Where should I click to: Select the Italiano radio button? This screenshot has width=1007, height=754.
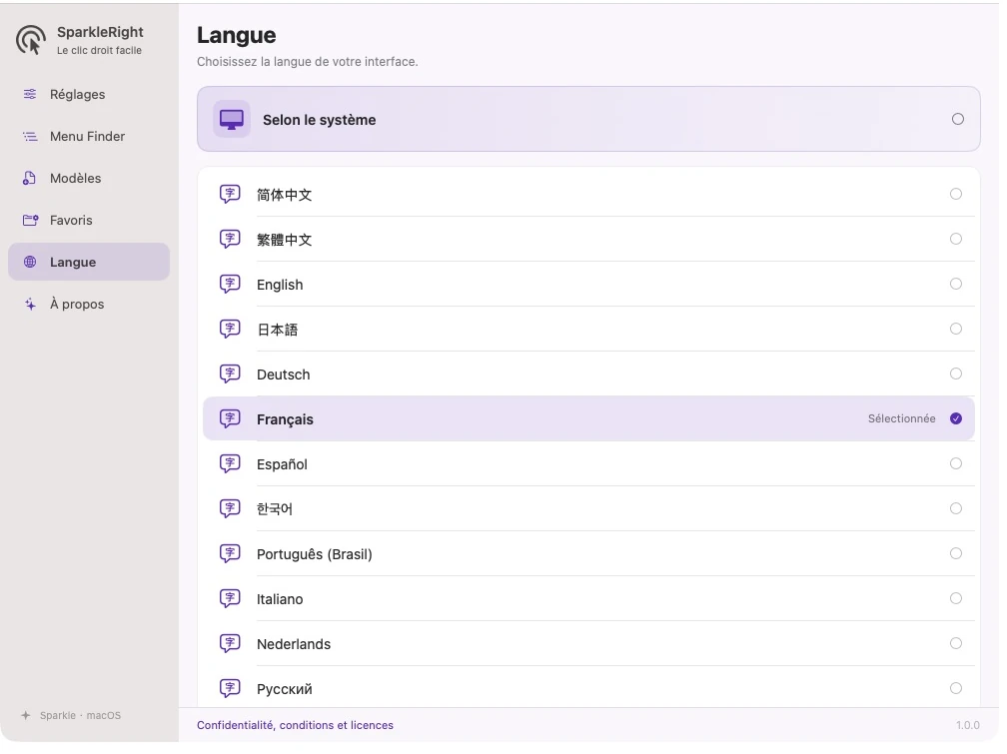tap(956, 598)
